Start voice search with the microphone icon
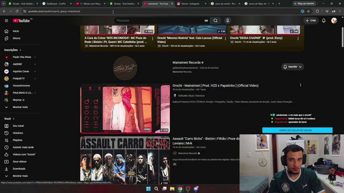The height and width of the screenshot is (193, 344). [228, 20]
